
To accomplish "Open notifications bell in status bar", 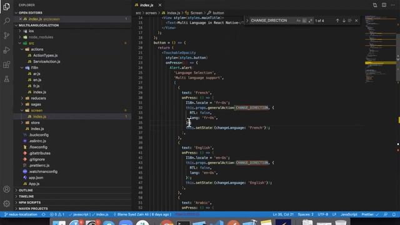I will (394, 214).
